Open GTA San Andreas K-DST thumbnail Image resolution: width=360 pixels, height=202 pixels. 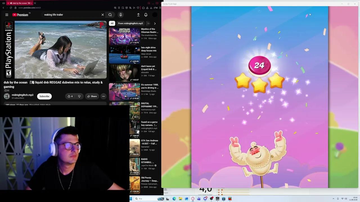135,148
